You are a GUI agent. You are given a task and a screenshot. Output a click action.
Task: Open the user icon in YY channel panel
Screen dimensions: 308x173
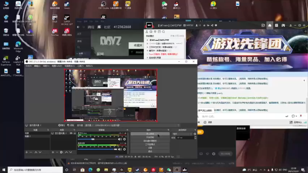click(147, 32)
